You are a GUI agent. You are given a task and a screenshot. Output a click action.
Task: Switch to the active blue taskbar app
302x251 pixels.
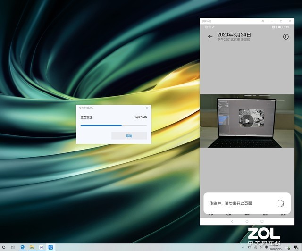coord(50,247)
